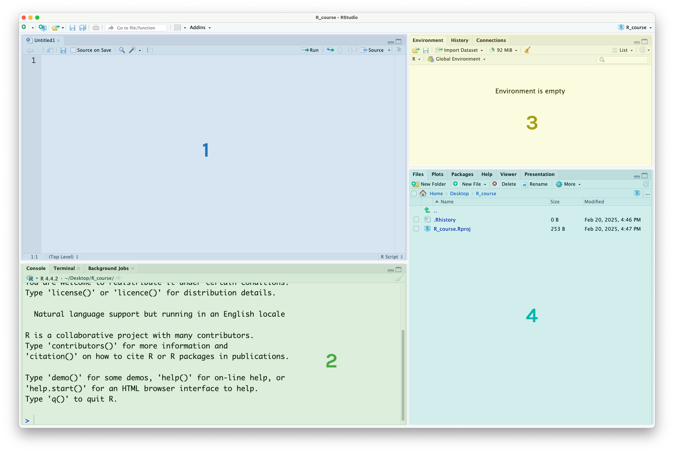
Task: Switch List view dropdown
Action: coord(623,50)
